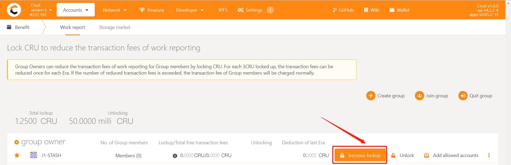Expand the Crust version chain selector
This screenshot has width=511, height=165.
click(41, 10)
